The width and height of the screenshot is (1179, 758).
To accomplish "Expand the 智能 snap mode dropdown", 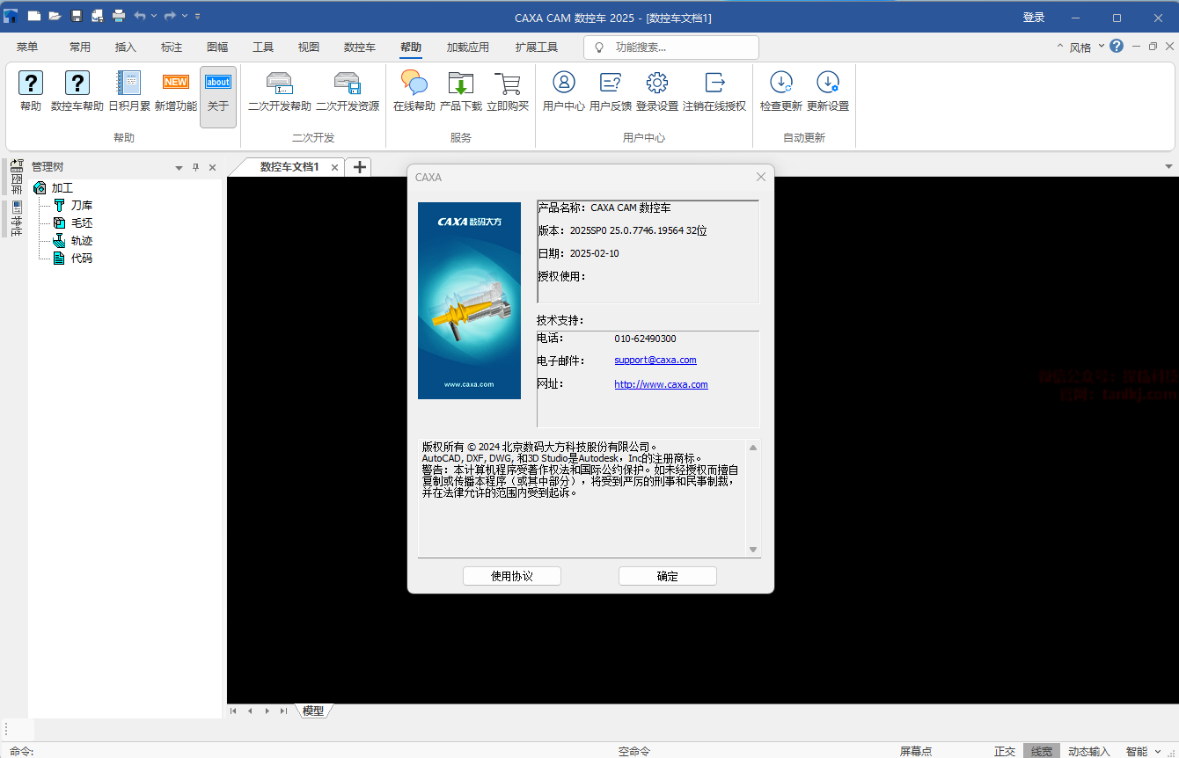I will point(1158,751).
